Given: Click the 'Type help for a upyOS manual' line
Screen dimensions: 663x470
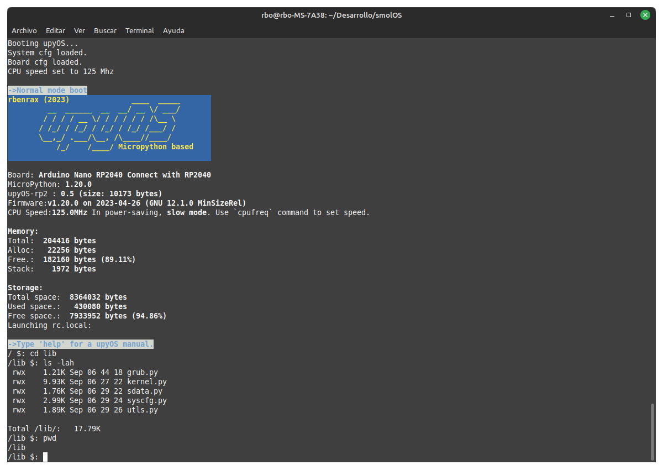Looking at the screenshot, I should click(x=80, y=343).
